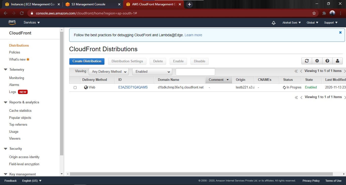Collapse the Telemetry sidebar section
This screenshot has height=185, width=346.
click(5, 69)
